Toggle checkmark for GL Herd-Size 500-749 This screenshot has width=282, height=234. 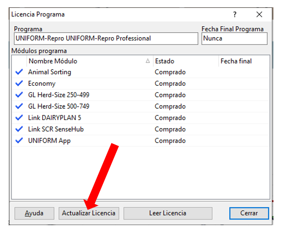(x=19, y=106)
